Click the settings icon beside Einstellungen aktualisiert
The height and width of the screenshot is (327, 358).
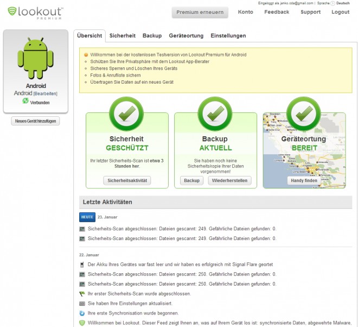pos(82,304)
